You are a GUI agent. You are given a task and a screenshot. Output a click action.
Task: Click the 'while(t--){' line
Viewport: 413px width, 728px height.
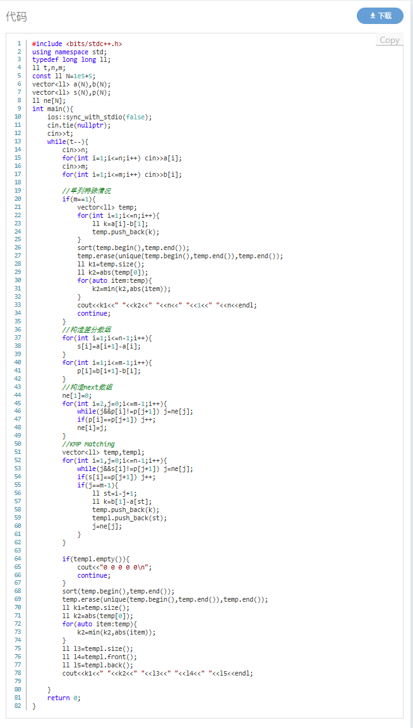pos(68,141)
